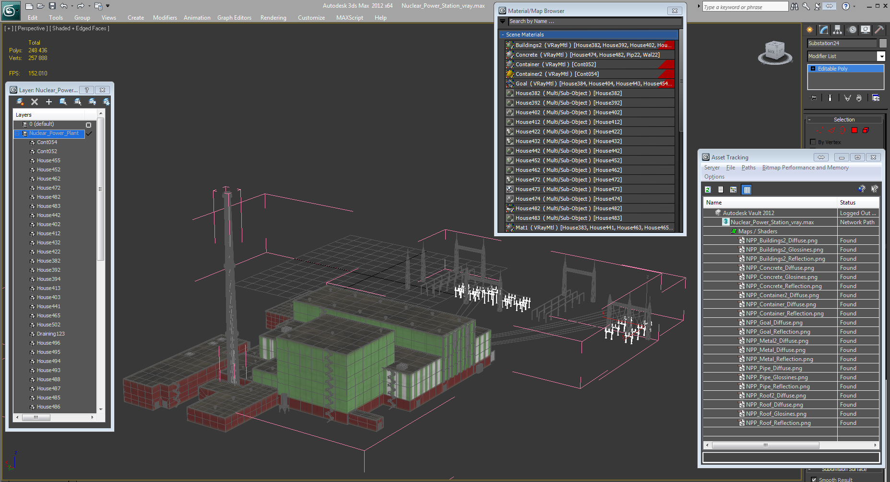This screenshot has height=482, width=890.
Task: Toggle the Smooth Result checkbox
Action: point(814,480)
